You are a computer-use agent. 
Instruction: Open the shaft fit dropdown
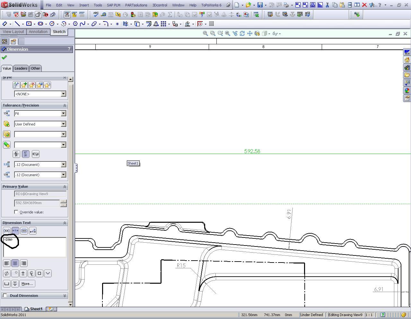pyautogui.click(x=40, y=145)
